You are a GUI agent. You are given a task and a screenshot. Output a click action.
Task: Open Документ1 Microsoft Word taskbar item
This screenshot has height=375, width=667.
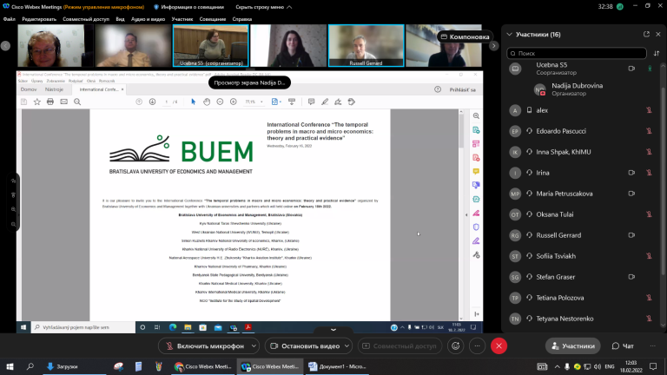click(x=337, y=366)
